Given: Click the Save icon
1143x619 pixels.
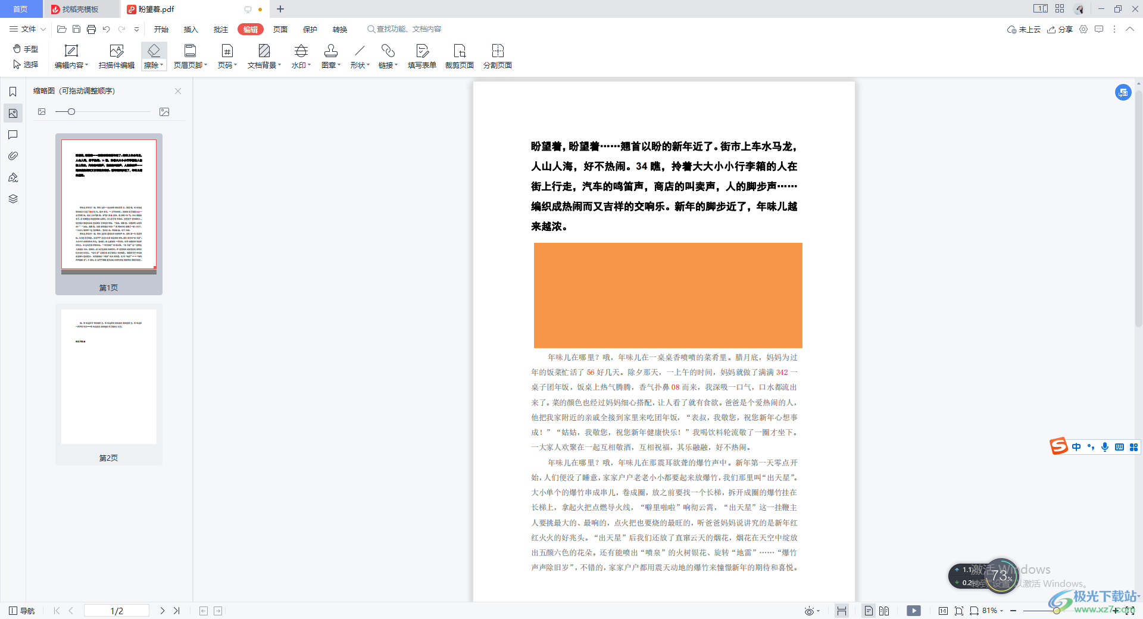Looking at the screenshot, I should pos(76,29).
